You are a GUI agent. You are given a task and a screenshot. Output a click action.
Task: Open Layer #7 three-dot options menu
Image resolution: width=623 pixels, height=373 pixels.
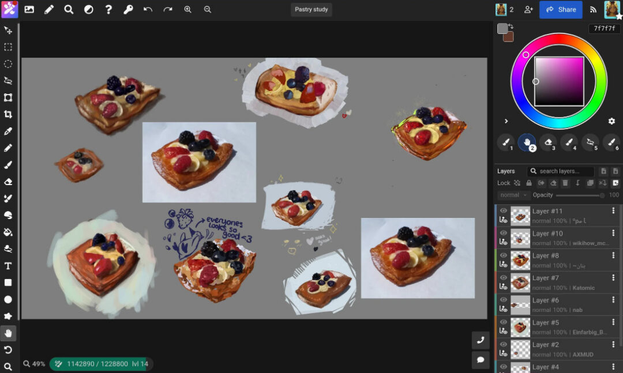tap(613, 278)
